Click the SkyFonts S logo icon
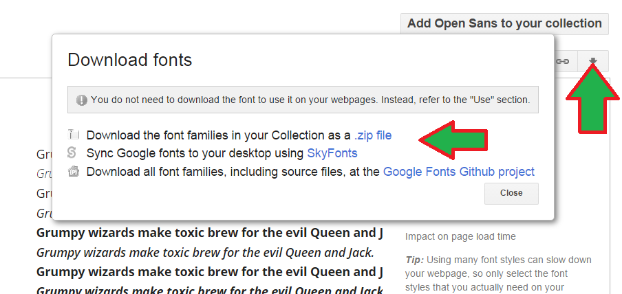622x294 pixels. coord(72,152)
